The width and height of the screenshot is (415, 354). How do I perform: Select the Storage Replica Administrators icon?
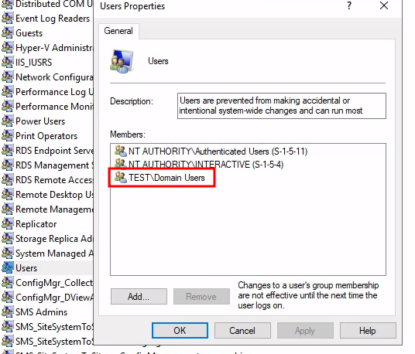click(7, 239)
